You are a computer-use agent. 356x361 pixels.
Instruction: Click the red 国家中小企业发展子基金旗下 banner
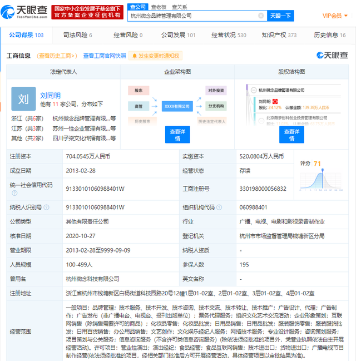point(87,12)
